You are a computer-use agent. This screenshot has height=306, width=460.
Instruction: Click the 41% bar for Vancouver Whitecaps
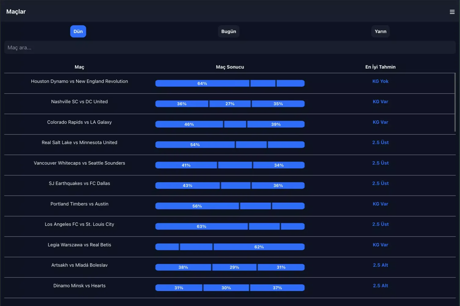[186, 165]
